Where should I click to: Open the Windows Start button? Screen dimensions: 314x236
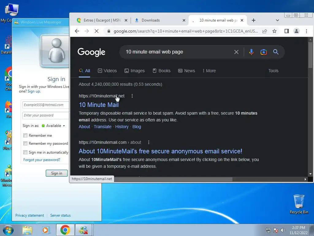[x=8, y=230]
